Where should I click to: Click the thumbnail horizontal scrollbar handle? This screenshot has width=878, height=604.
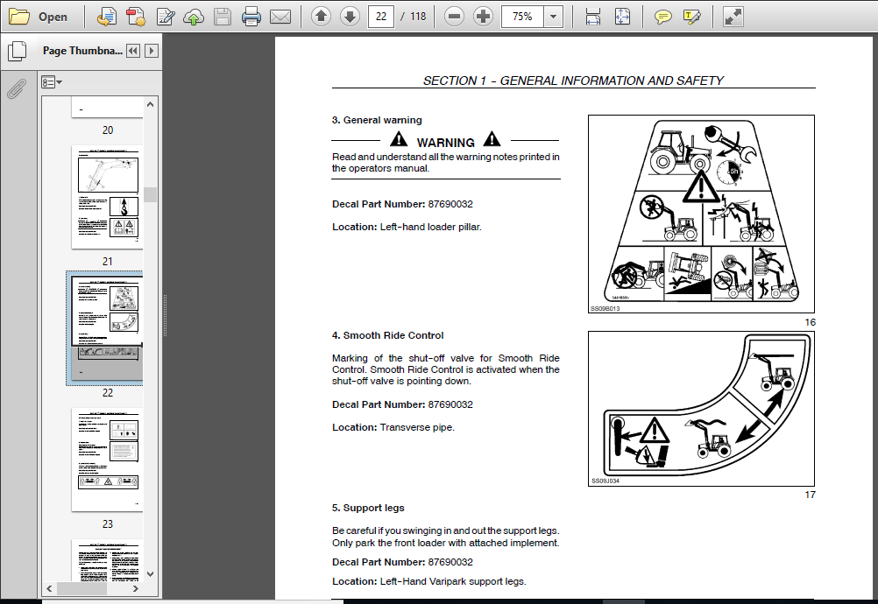tap(81, 588)
